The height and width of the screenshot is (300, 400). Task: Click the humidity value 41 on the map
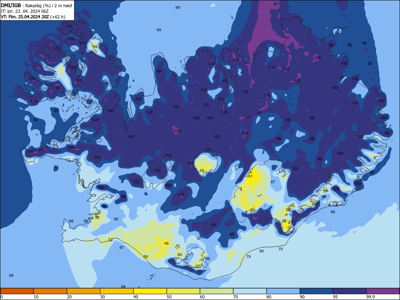coord(250,176)
